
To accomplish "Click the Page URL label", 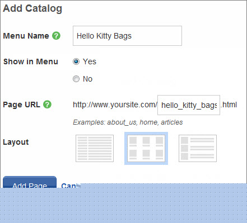I will 21,105.
